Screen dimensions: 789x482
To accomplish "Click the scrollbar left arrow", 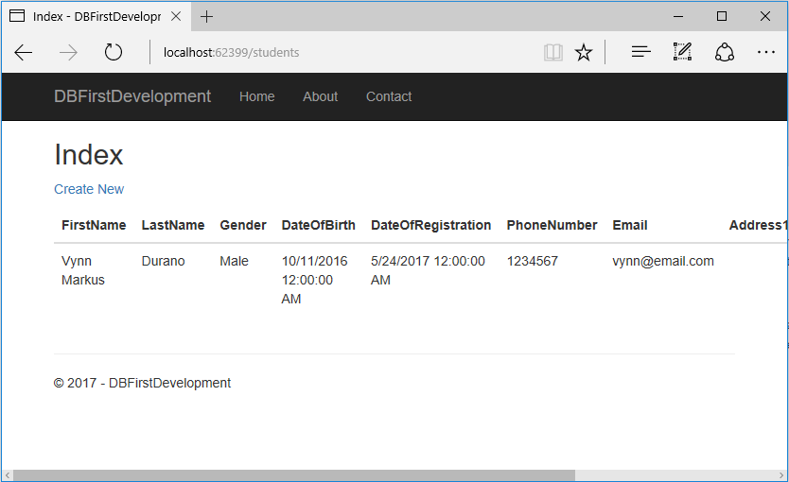I will [x=8, y=475].
